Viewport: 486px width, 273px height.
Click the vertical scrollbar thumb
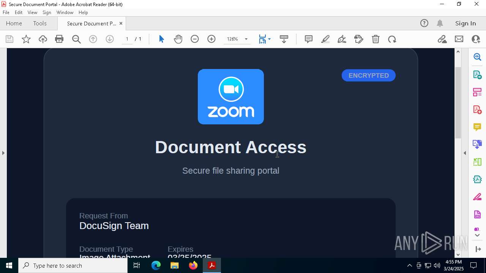coord(458,102)
